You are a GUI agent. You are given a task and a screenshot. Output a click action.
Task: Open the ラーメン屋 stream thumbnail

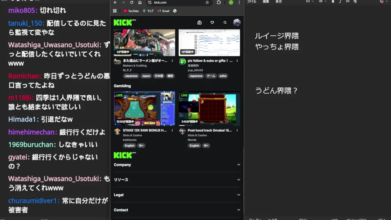[144, 42]
